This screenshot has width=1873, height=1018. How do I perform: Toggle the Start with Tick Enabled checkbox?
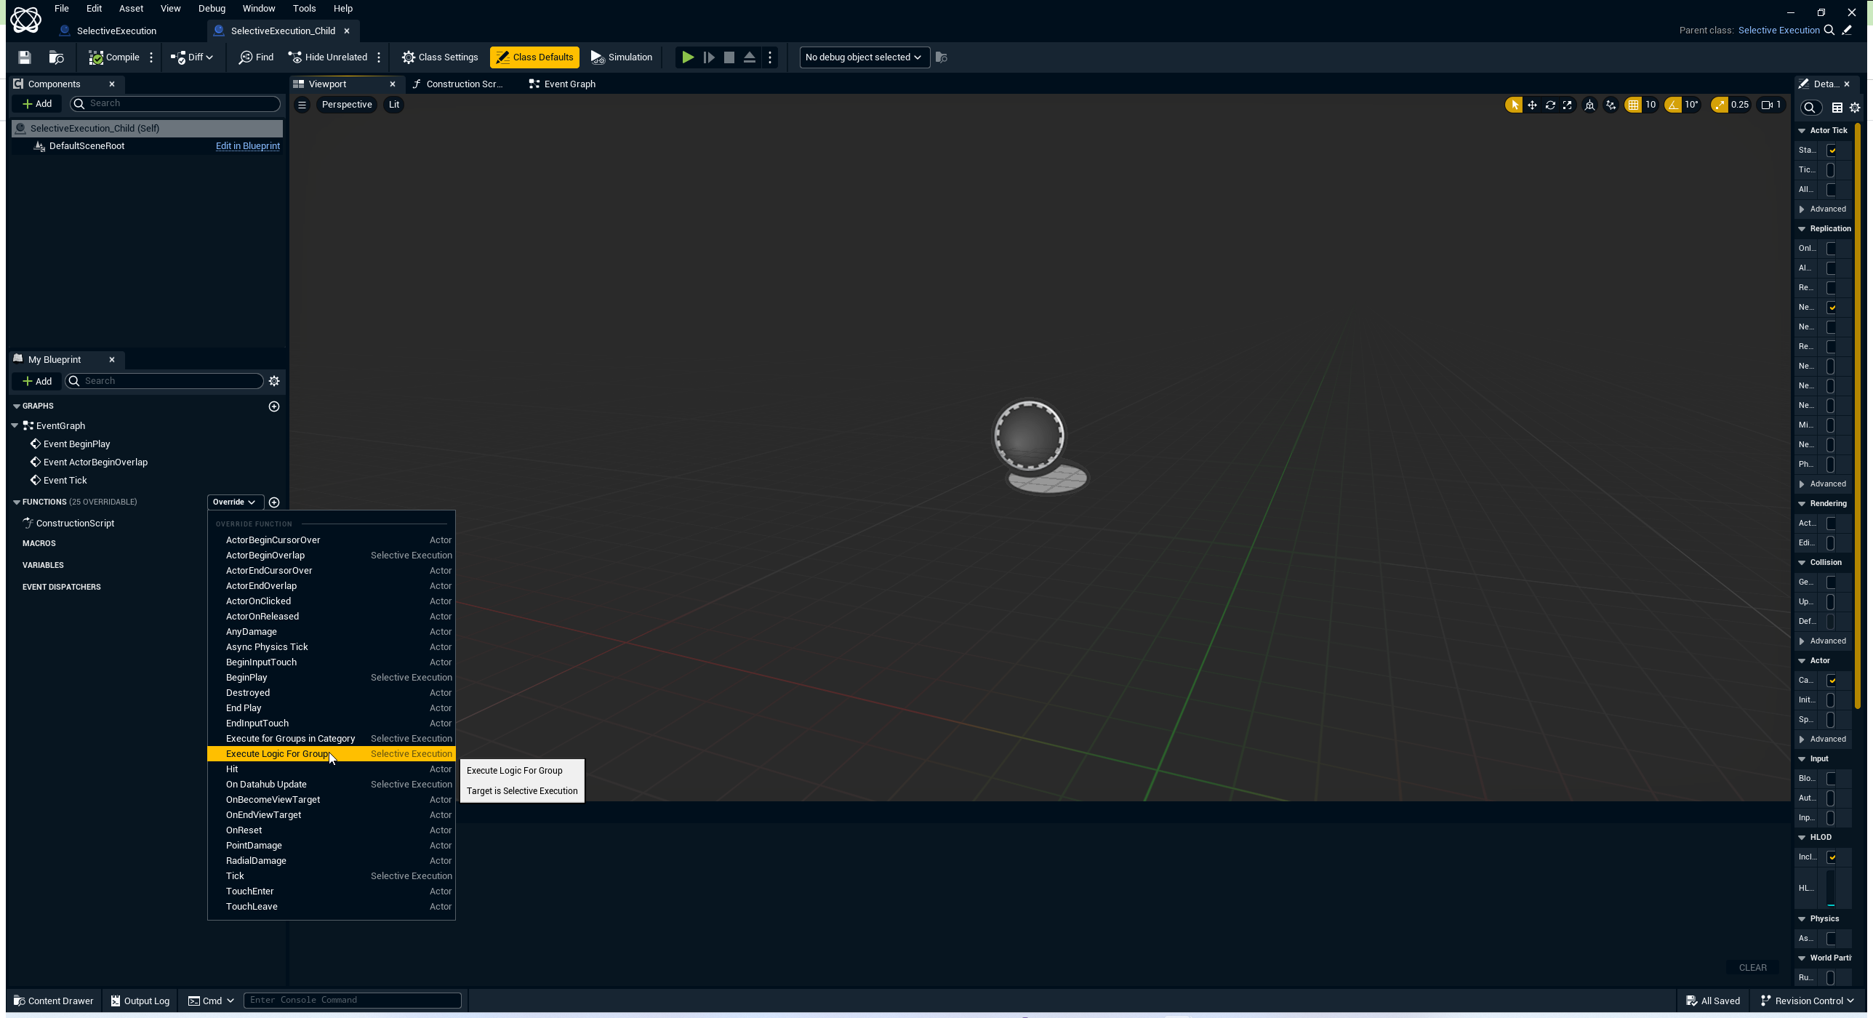[1832, 151]
